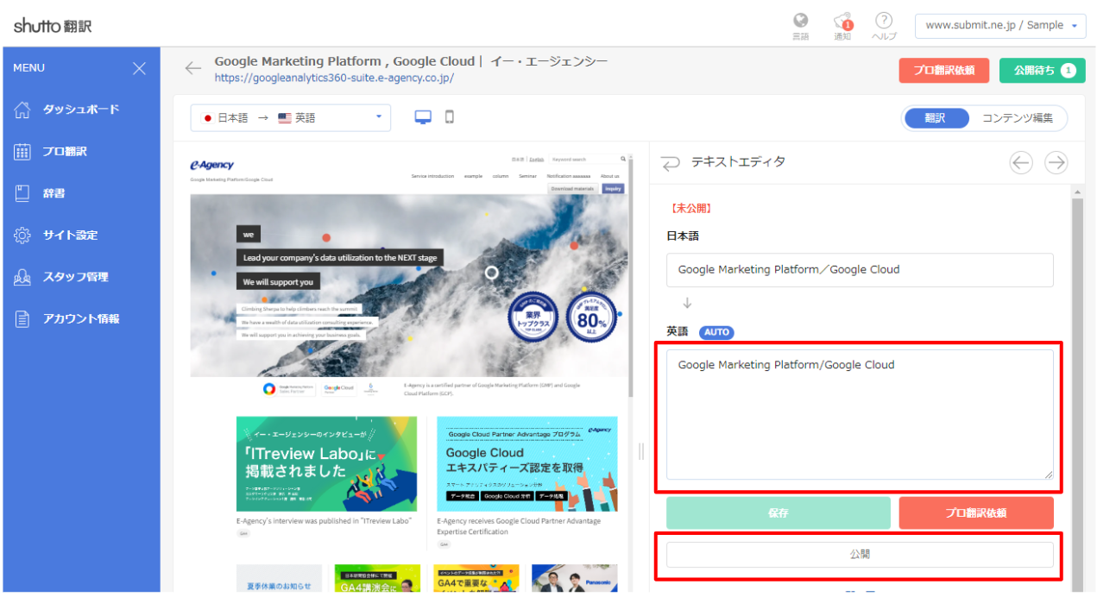The width and height of the screenshot is (1097, 597).
Task: Click the green 公開待ち button
Action: point(1042,71)
